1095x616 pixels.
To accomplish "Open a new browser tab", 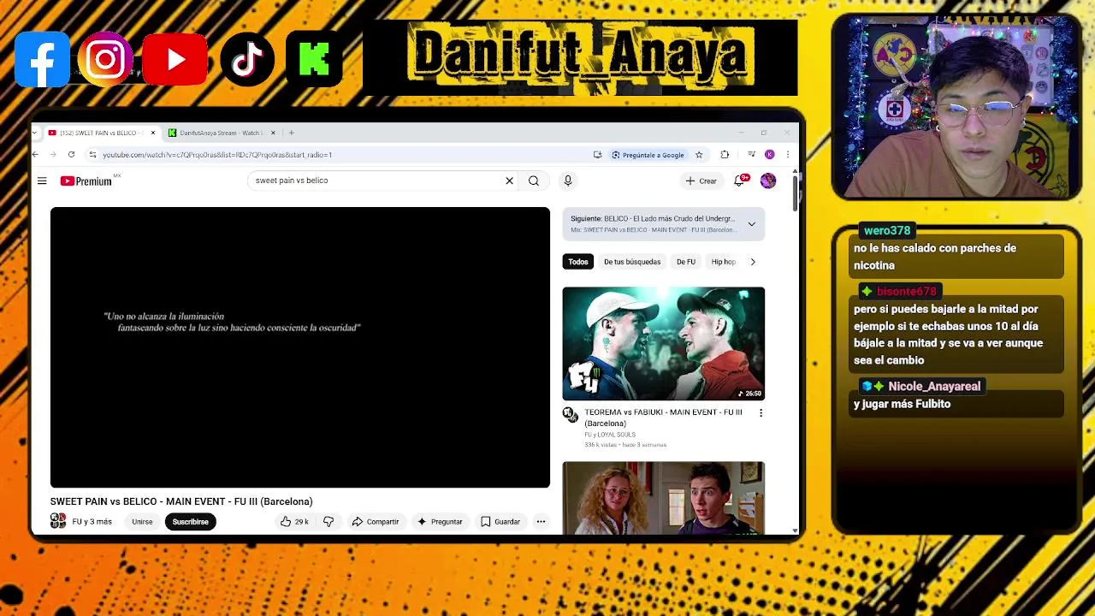I will point(291,133).
